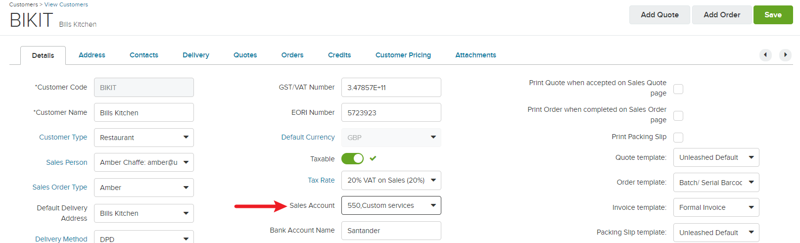Click the green checkmark next to Taxable
The image size is (800, 243).
click(373, 158)
